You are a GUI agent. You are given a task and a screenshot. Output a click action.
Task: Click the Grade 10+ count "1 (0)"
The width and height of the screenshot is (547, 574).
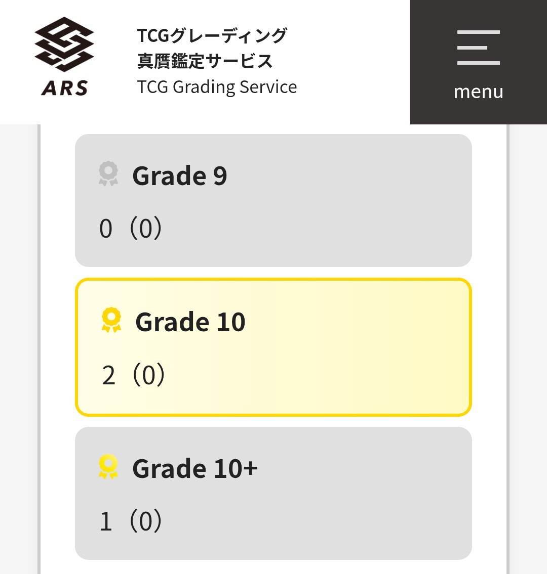131,521
